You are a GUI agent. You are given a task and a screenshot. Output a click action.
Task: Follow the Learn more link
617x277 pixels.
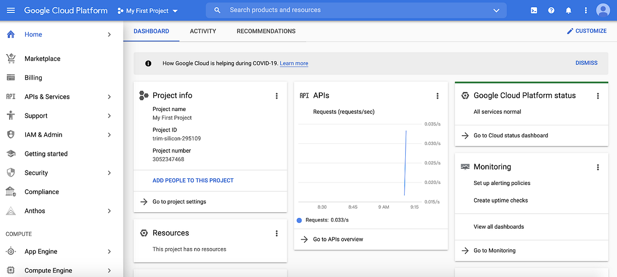(294, 64)
